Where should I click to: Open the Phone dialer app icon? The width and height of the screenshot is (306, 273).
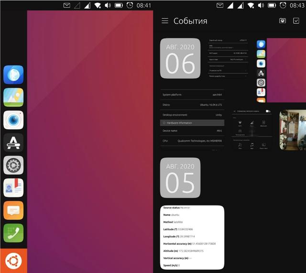point(13,233)
